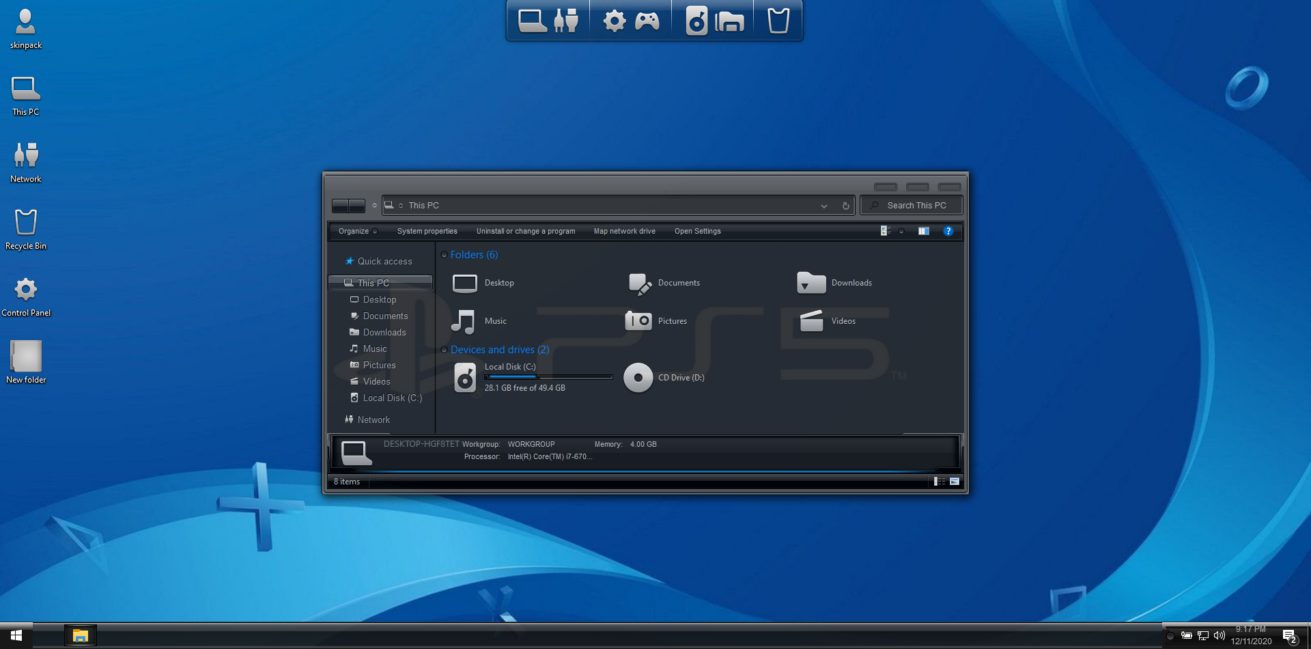This screenshot has width=1311, height=649.
Task: Click the refresh icon in address bar
Action: click(x=845, y=206)
